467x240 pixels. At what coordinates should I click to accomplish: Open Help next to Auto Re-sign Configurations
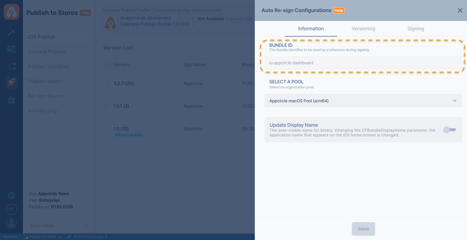click(x=339, y=10)
